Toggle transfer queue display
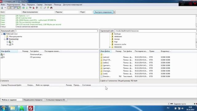 (19, 8)
